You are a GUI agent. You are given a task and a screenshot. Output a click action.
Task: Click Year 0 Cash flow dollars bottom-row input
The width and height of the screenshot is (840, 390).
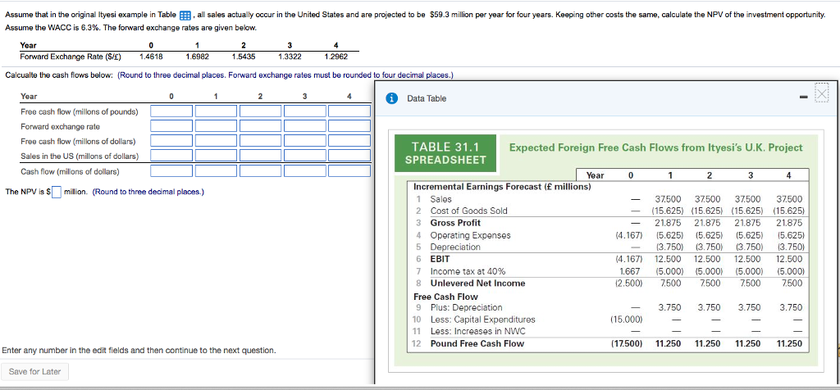(x=171, y=171)
